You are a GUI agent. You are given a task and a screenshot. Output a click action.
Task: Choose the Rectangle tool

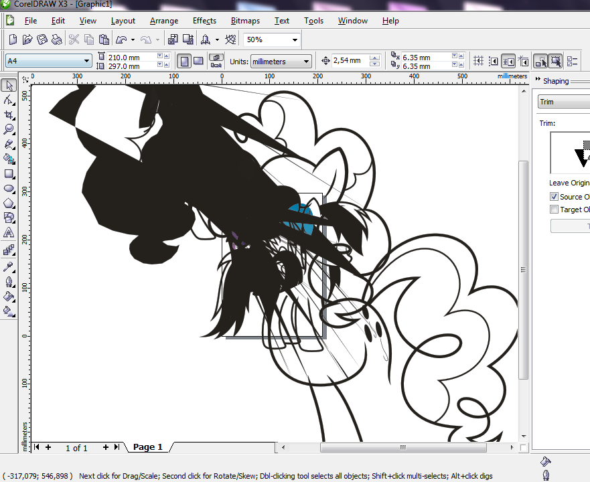[9, 173]
